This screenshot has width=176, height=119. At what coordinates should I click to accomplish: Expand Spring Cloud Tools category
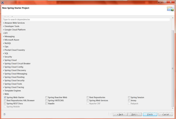pos(4,84)
